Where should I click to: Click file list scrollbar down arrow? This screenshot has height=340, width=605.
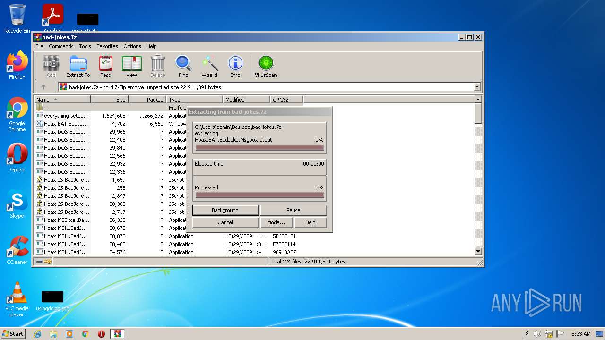(478, 251)
